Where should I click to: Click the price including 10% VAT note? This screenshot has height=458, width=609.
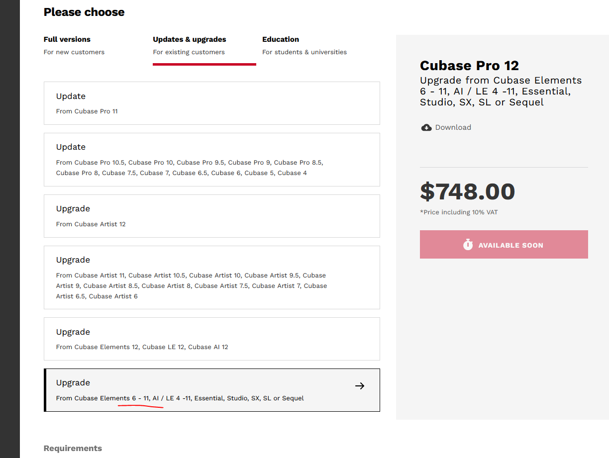tap(459, 212)
